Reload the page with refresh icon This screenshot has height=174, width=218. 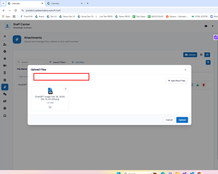tap(15, 10)
